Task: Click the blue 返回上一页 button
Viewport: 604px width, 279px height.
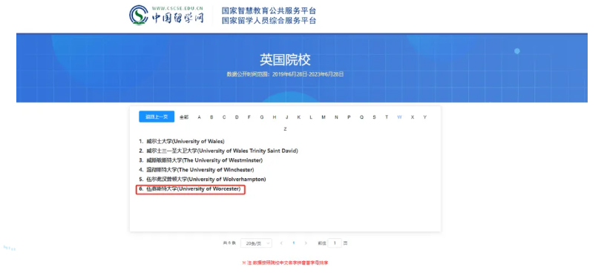Action: click(157, 116)
